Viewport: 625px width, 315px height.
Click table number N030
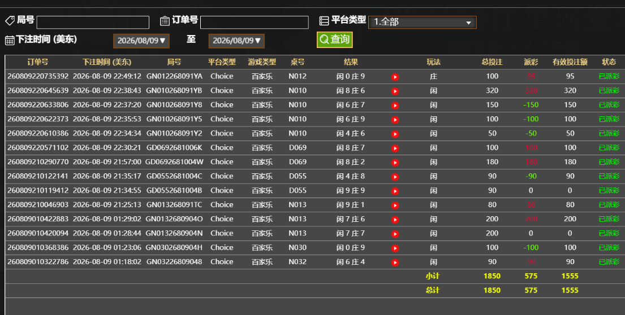(298, 247)
